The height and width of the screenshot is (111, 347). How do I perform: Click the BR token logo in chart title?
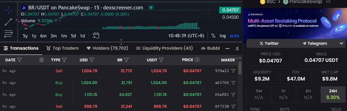(24, 8)
